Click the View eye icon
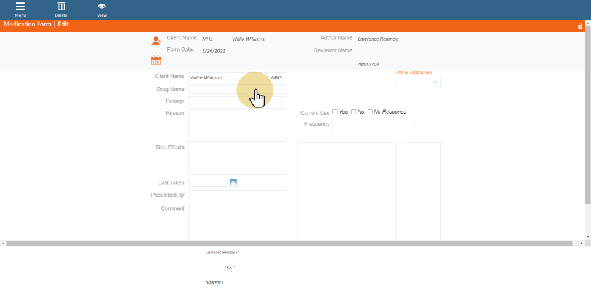 click(x=102, y=7)
